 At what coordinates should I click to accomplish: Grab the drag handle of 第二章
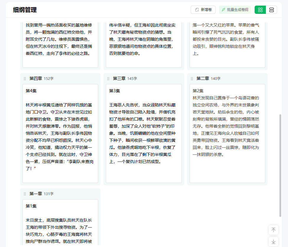pos(192,78)
